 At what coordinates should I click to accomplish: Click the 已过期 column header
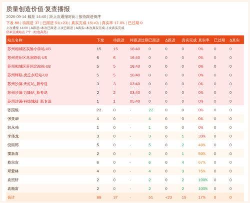coord(219,40)
